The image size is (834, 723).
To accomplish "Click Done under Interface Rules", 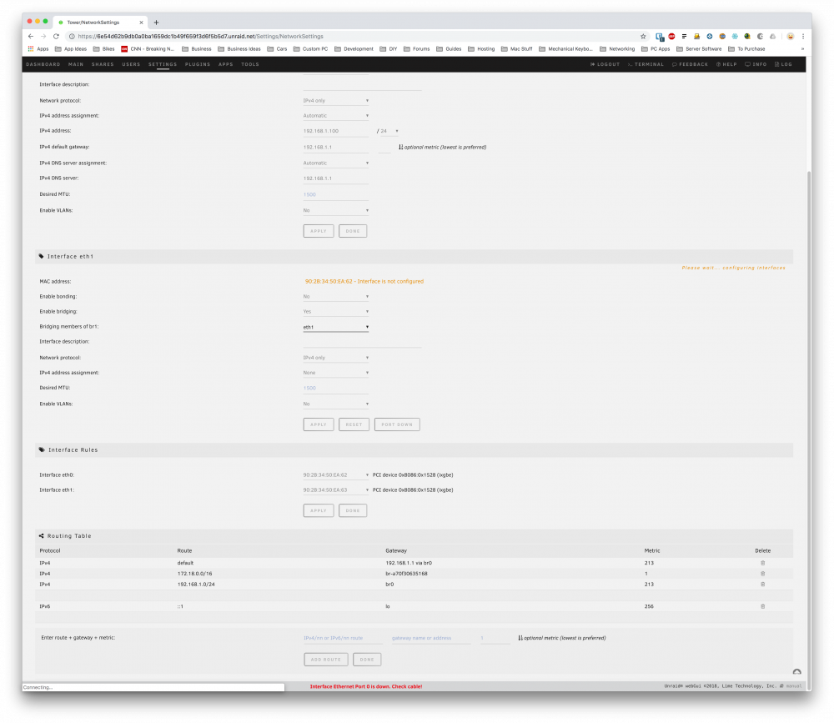I will (x=353, y=510).
